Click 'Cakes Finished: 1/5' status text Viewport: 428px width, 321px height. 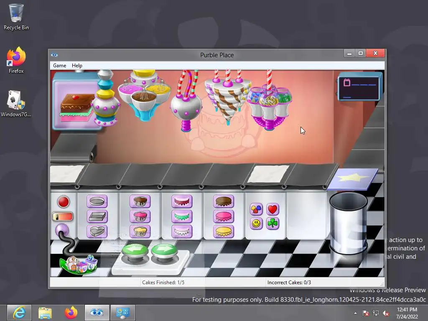pos(163,282)
